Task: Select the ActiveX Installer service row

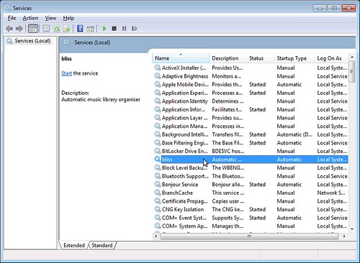Action: 251,68
